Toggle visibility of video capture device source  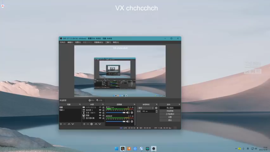tap(100, 107)
